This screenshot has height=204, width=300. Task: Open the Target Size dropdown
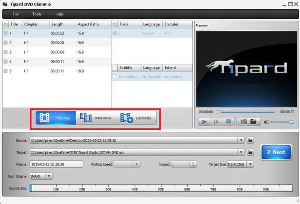click(x=250, y=164)
